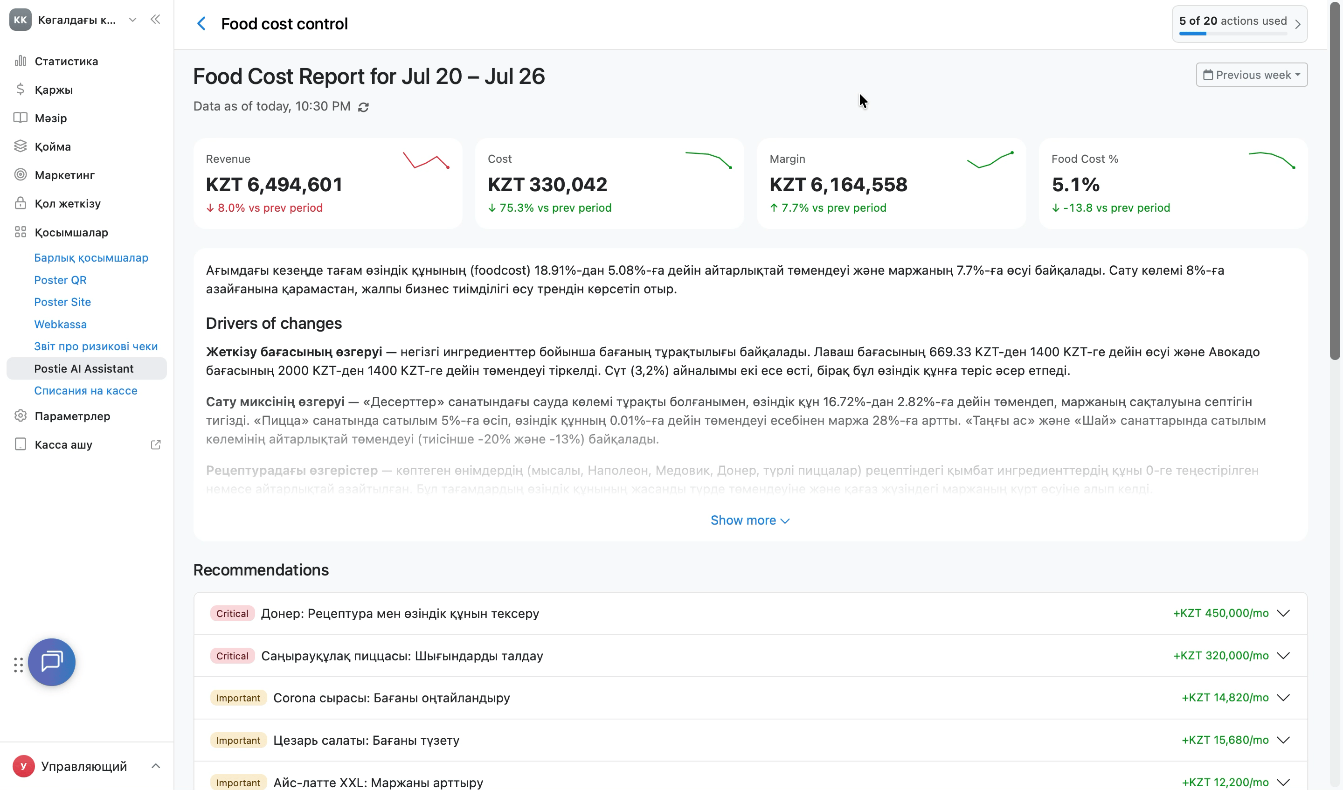
Task: Click the KK account avatar
Action: pyautogui.click(x=20, y=20)
